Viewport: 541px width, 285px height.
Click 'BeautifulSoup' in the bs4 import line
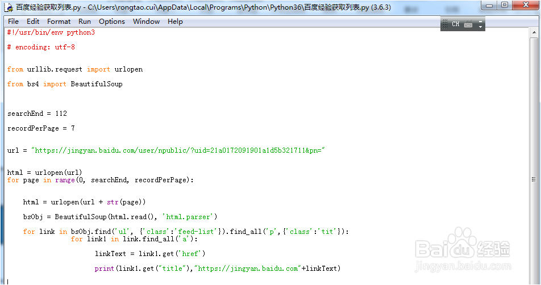pyautogui.click(x=97, y=84)
